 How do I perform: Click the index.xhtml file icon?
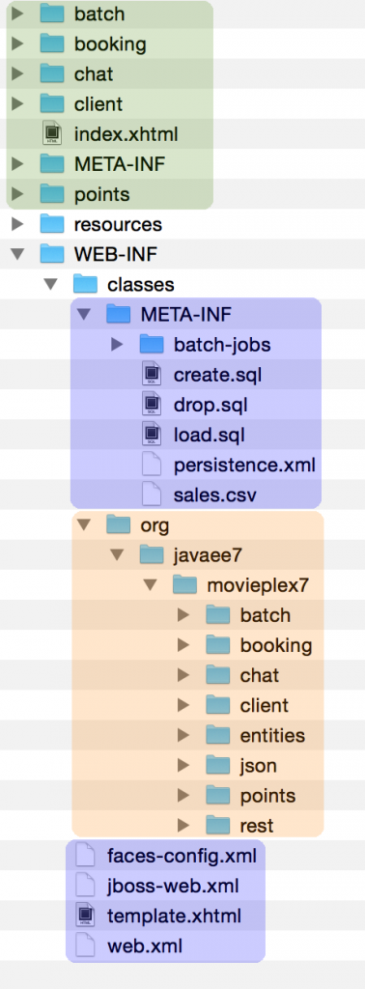pyautogui.click(x=52, y=133)
